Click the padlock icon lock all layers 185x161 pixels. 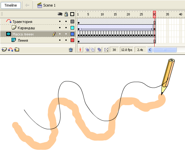pyautogui.click(x=66, y=14)
